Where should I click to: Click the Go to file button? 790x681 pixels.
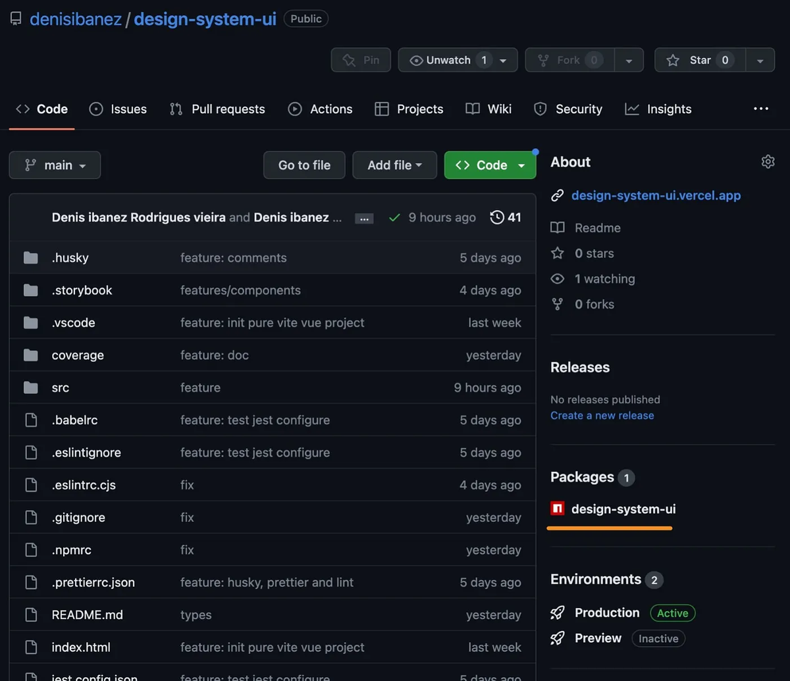coord(304,165)
